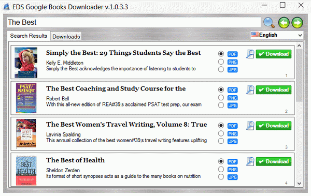This screenshot has width=311, height=196.
Task: Preview The Best of Health icon
Action: point(250,161)
